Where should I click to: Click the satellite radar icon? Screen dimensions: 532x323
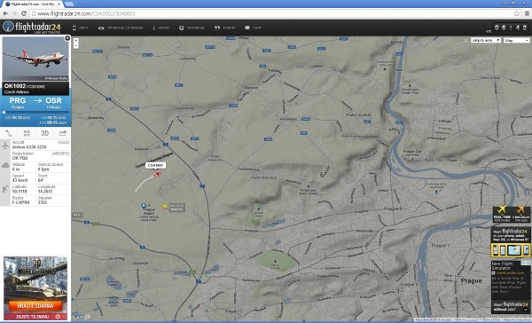[x=5, y=189]
